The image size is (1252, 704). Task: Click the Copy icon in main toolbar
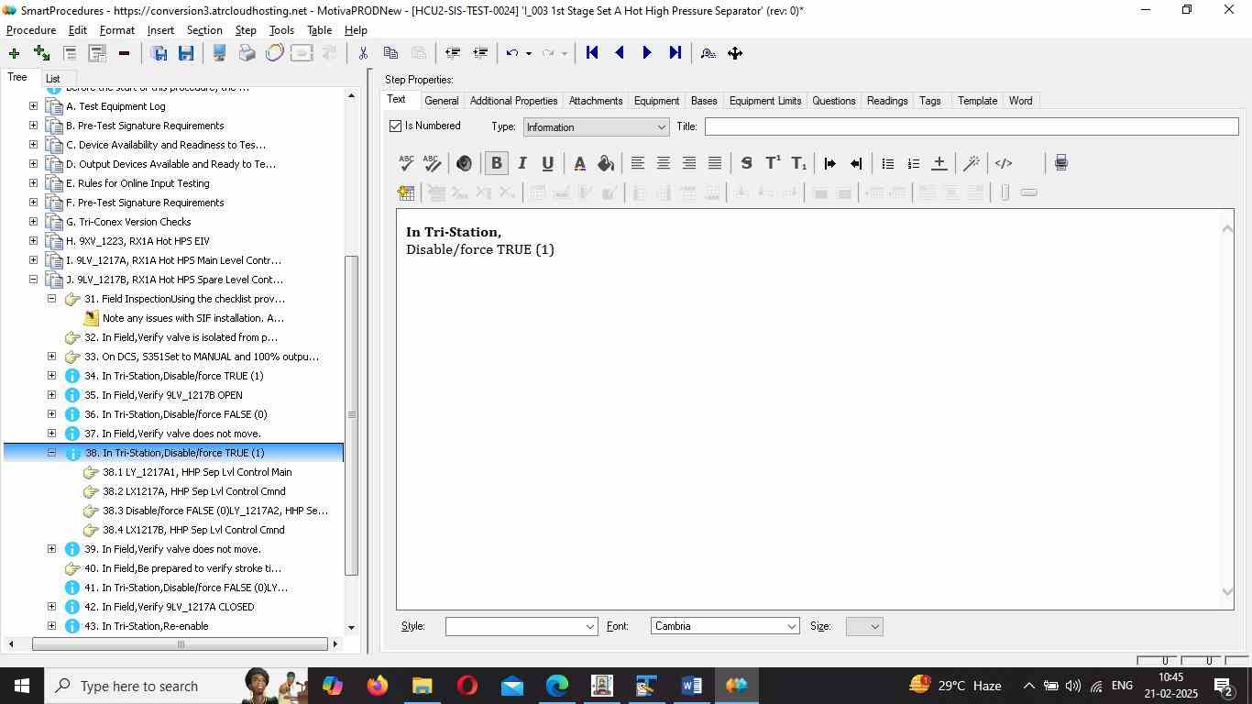point(390,53)
